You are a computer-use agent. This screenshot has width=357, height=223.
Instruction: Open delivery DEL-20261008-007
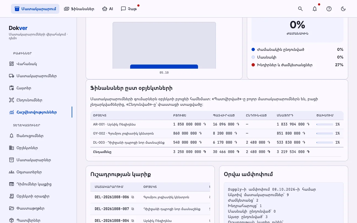click(112, 209)
